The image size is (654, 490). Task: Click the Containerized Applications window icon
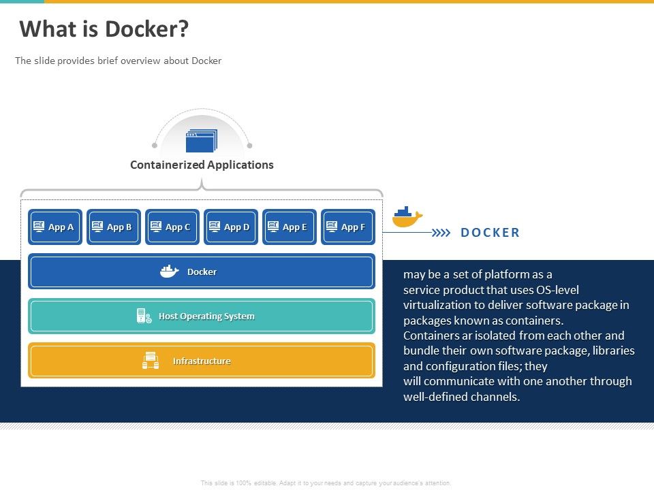tap(202, 140)
